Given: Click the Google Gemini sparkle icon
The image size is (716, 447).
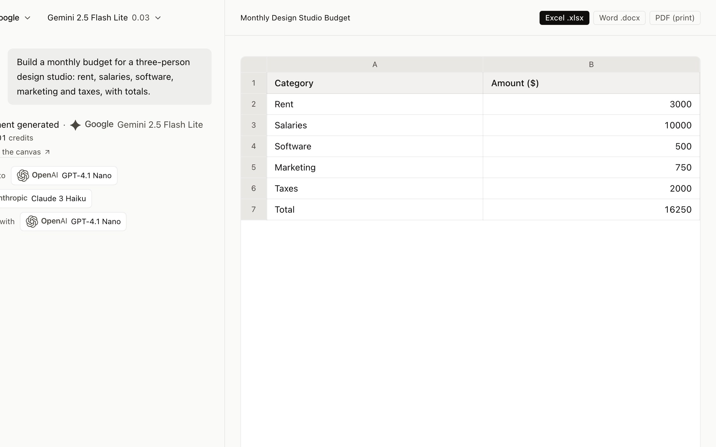Looking at the screenshot, I should pyautogui.click(x=75, y=125).
